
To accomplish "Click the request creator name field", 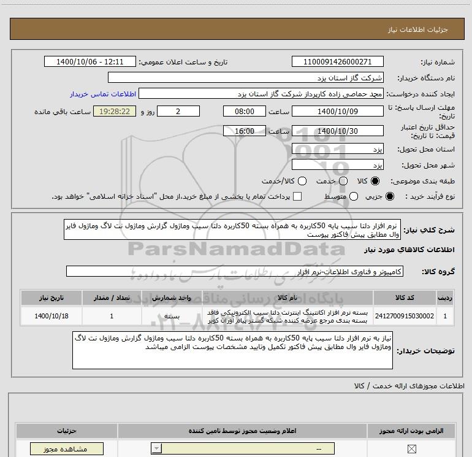I will coord(261,94).
